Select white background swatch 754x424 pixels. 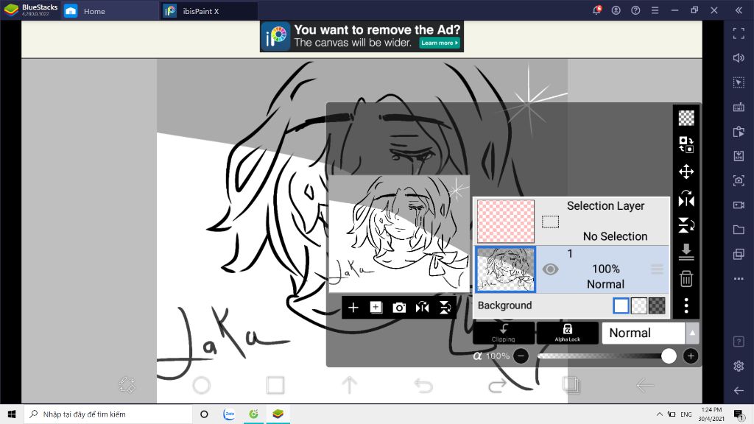pyautogui.click(x=621, y=305)
